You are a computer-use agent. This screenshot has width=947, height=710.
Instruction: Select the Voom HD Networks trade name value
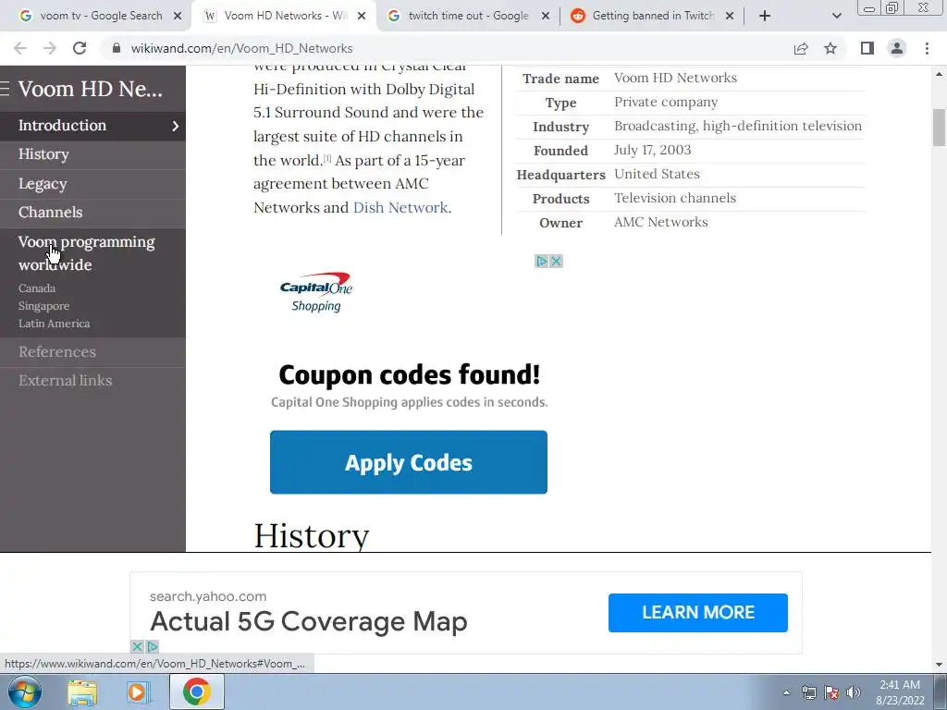pyautogui.click(x=675, y=78)
